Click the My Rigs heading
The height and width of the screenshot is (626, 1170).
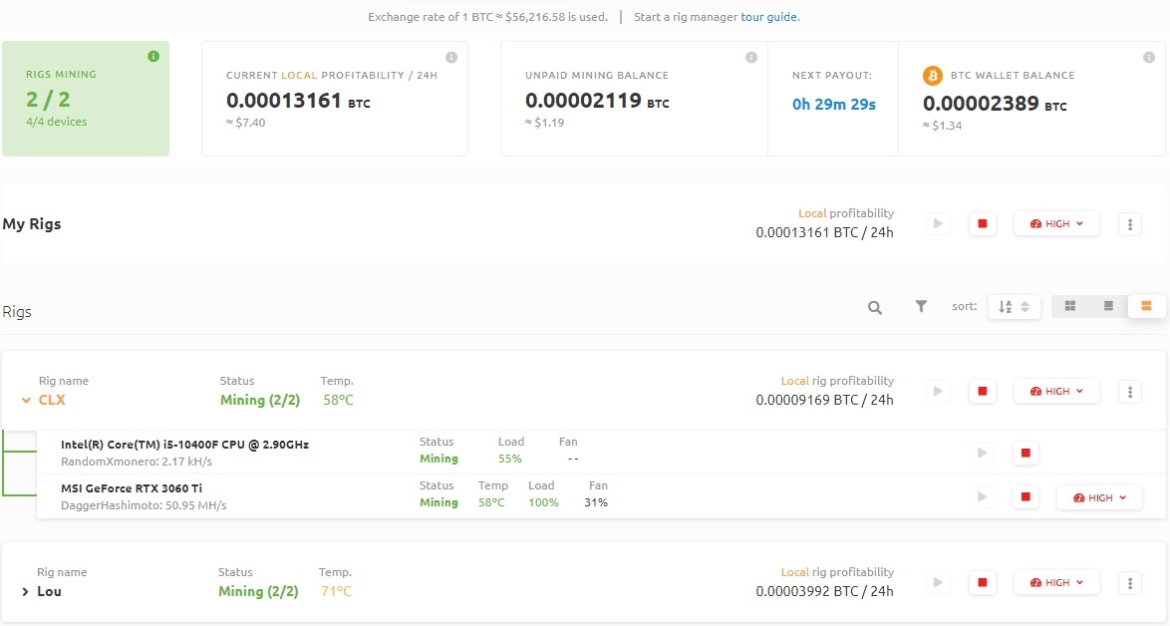pyautogui.click(x=31, y=224)
